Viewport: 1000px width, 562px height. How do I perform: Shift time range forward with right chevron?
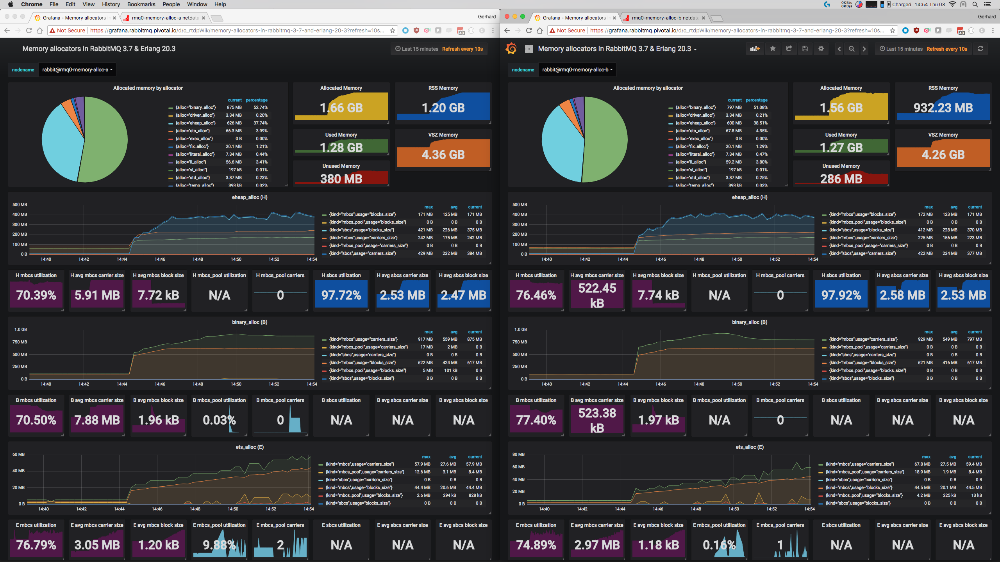click(864, 49)
